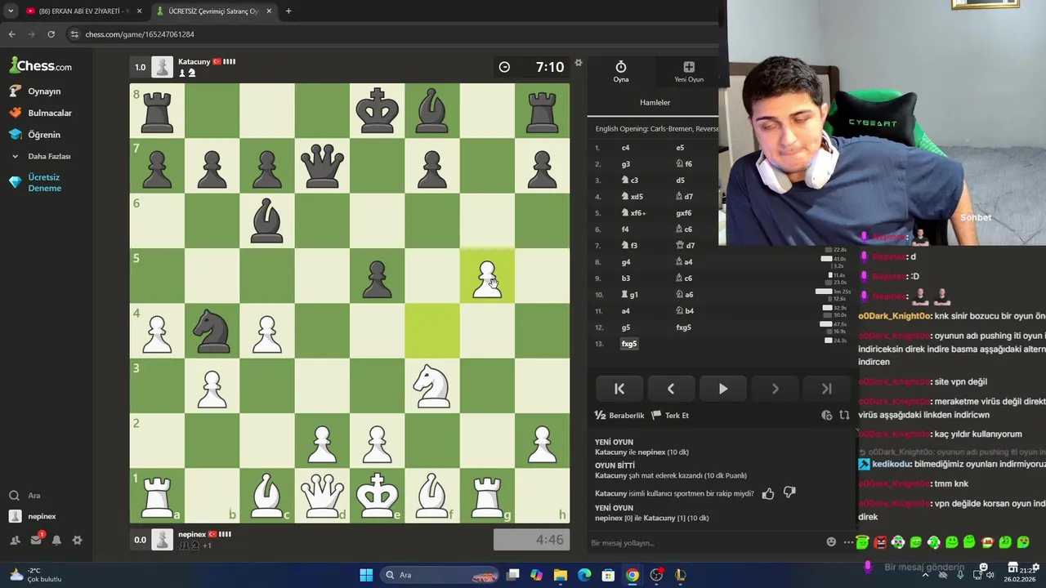Open the OBS Studio taskbar icon
Image resolution: width=1046 pixels, height=588 pixels.
[656, 575]
